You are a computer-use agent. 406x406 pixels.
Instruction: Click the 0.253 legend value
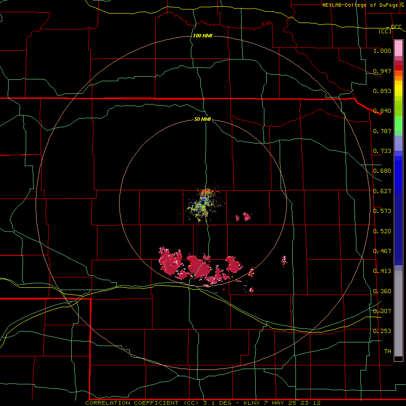tap(382, 331)
